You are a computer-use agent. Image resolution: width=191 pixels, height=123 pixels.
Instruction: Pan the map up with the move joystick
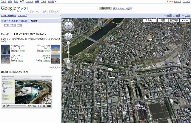68,34
